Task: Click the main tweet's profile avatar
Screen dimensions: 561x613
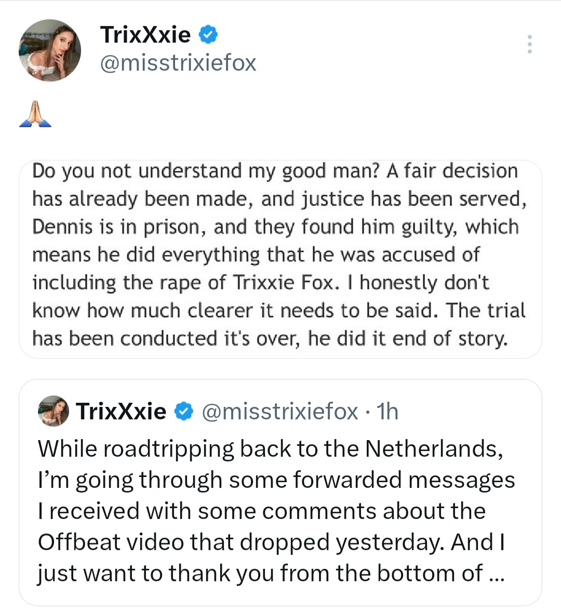Action: click(x=50, y=51)
